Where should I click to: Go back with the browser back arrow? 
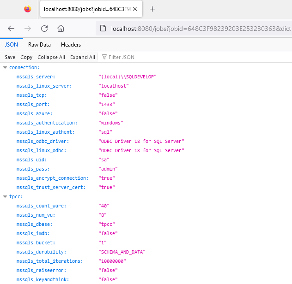11,29
